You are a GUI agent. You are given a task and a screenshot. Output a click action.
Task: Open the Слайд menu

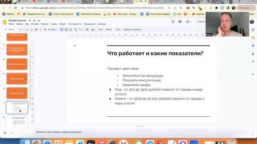pyautogui.click(x=53, y=24)
